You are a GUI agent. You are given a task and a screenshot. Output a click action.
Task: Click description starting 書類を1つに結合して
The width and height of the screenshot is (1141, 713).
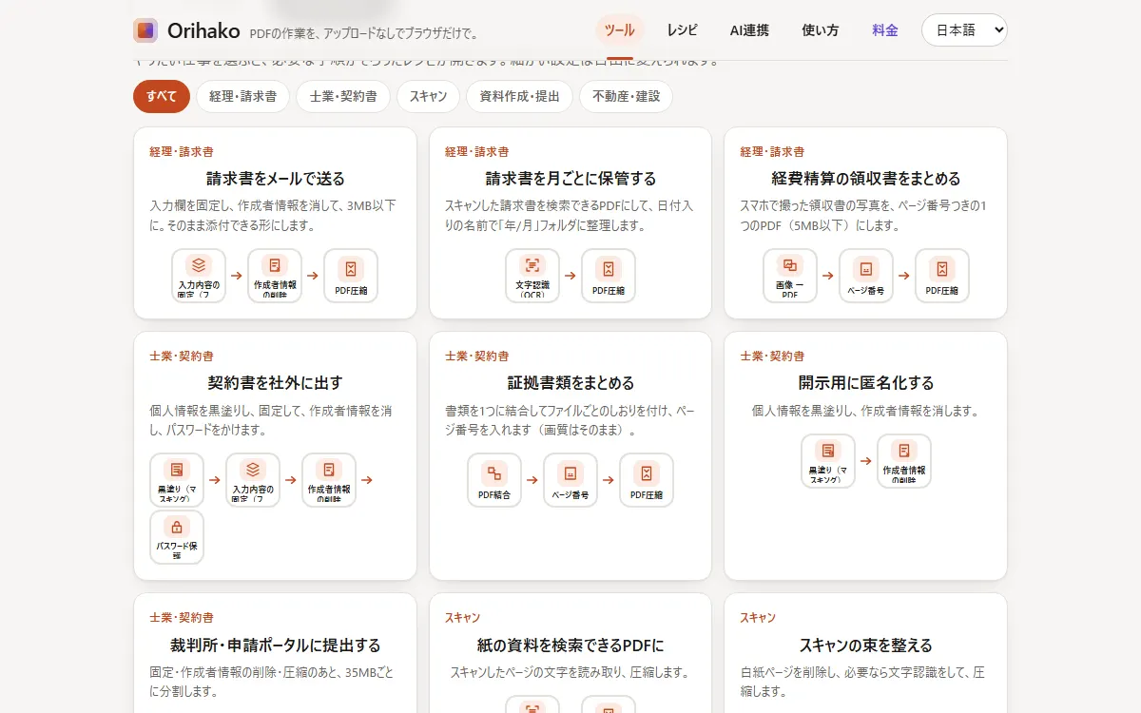pos(570,420)
